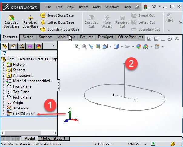Click the feature tree filter field

pos(29,53)
